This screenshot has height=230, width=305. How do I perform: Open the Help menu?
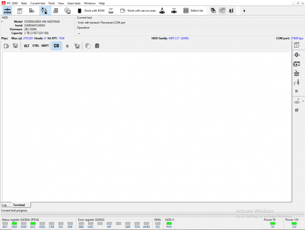[x=101, y=3]
